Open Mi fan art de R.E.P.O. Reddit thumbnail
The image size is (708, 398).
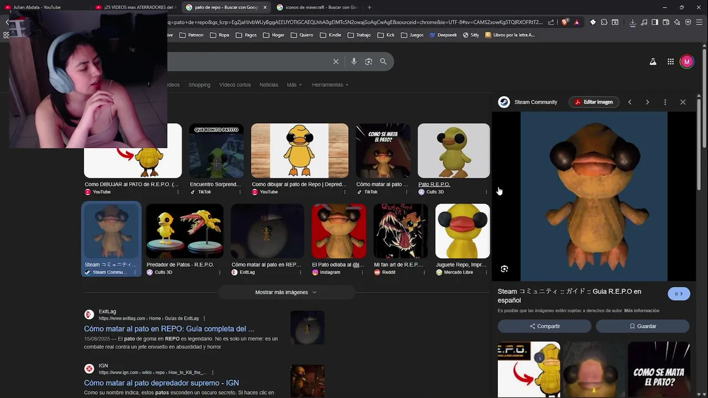tap(400, 231)
